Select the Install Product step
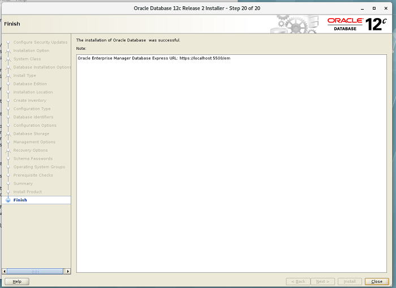The image size is (396, 288). click(x=28, y=192)
